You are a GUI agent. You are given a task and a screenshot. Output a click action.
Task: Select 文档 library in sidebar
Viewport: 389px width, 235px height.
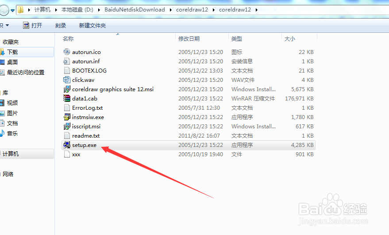(x=12, y=123)
